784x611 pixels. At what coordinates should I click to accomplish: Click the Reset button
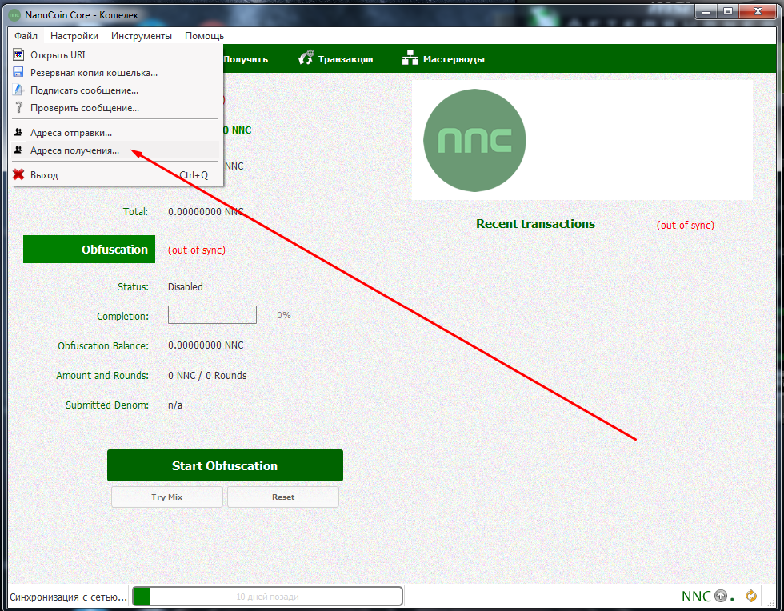tap(283, 497)
